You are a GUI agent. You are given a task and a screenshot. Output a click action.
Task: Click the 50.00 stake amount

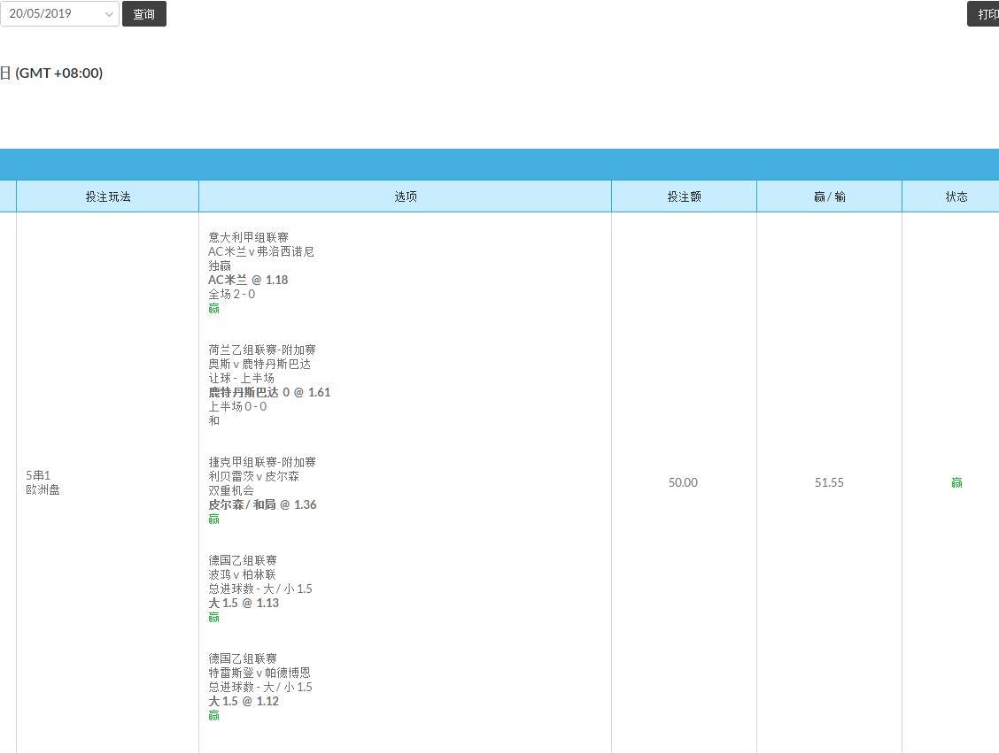point(683,482)
